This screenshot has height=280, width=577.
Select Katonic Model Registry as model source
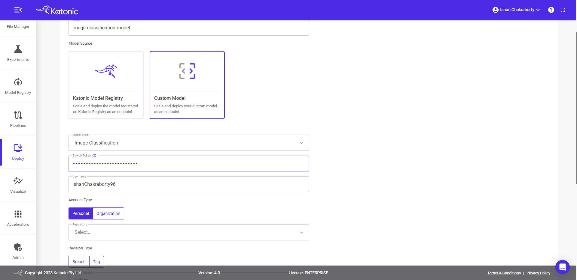coord(106,85)
